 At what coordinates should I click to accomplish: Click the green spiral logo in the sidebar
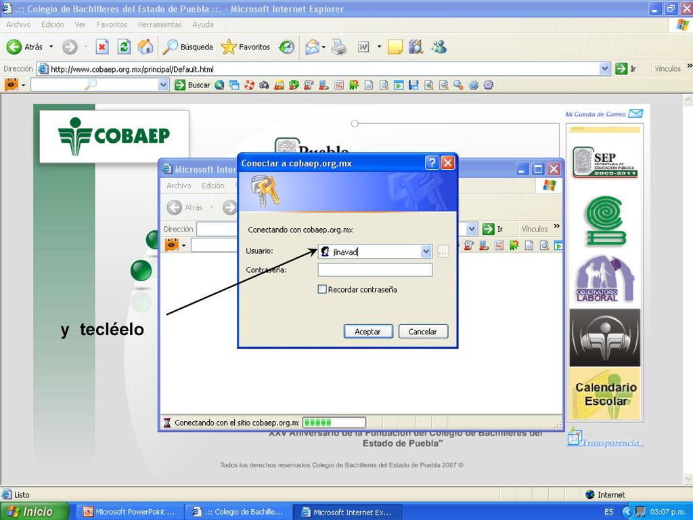[604, 221]
